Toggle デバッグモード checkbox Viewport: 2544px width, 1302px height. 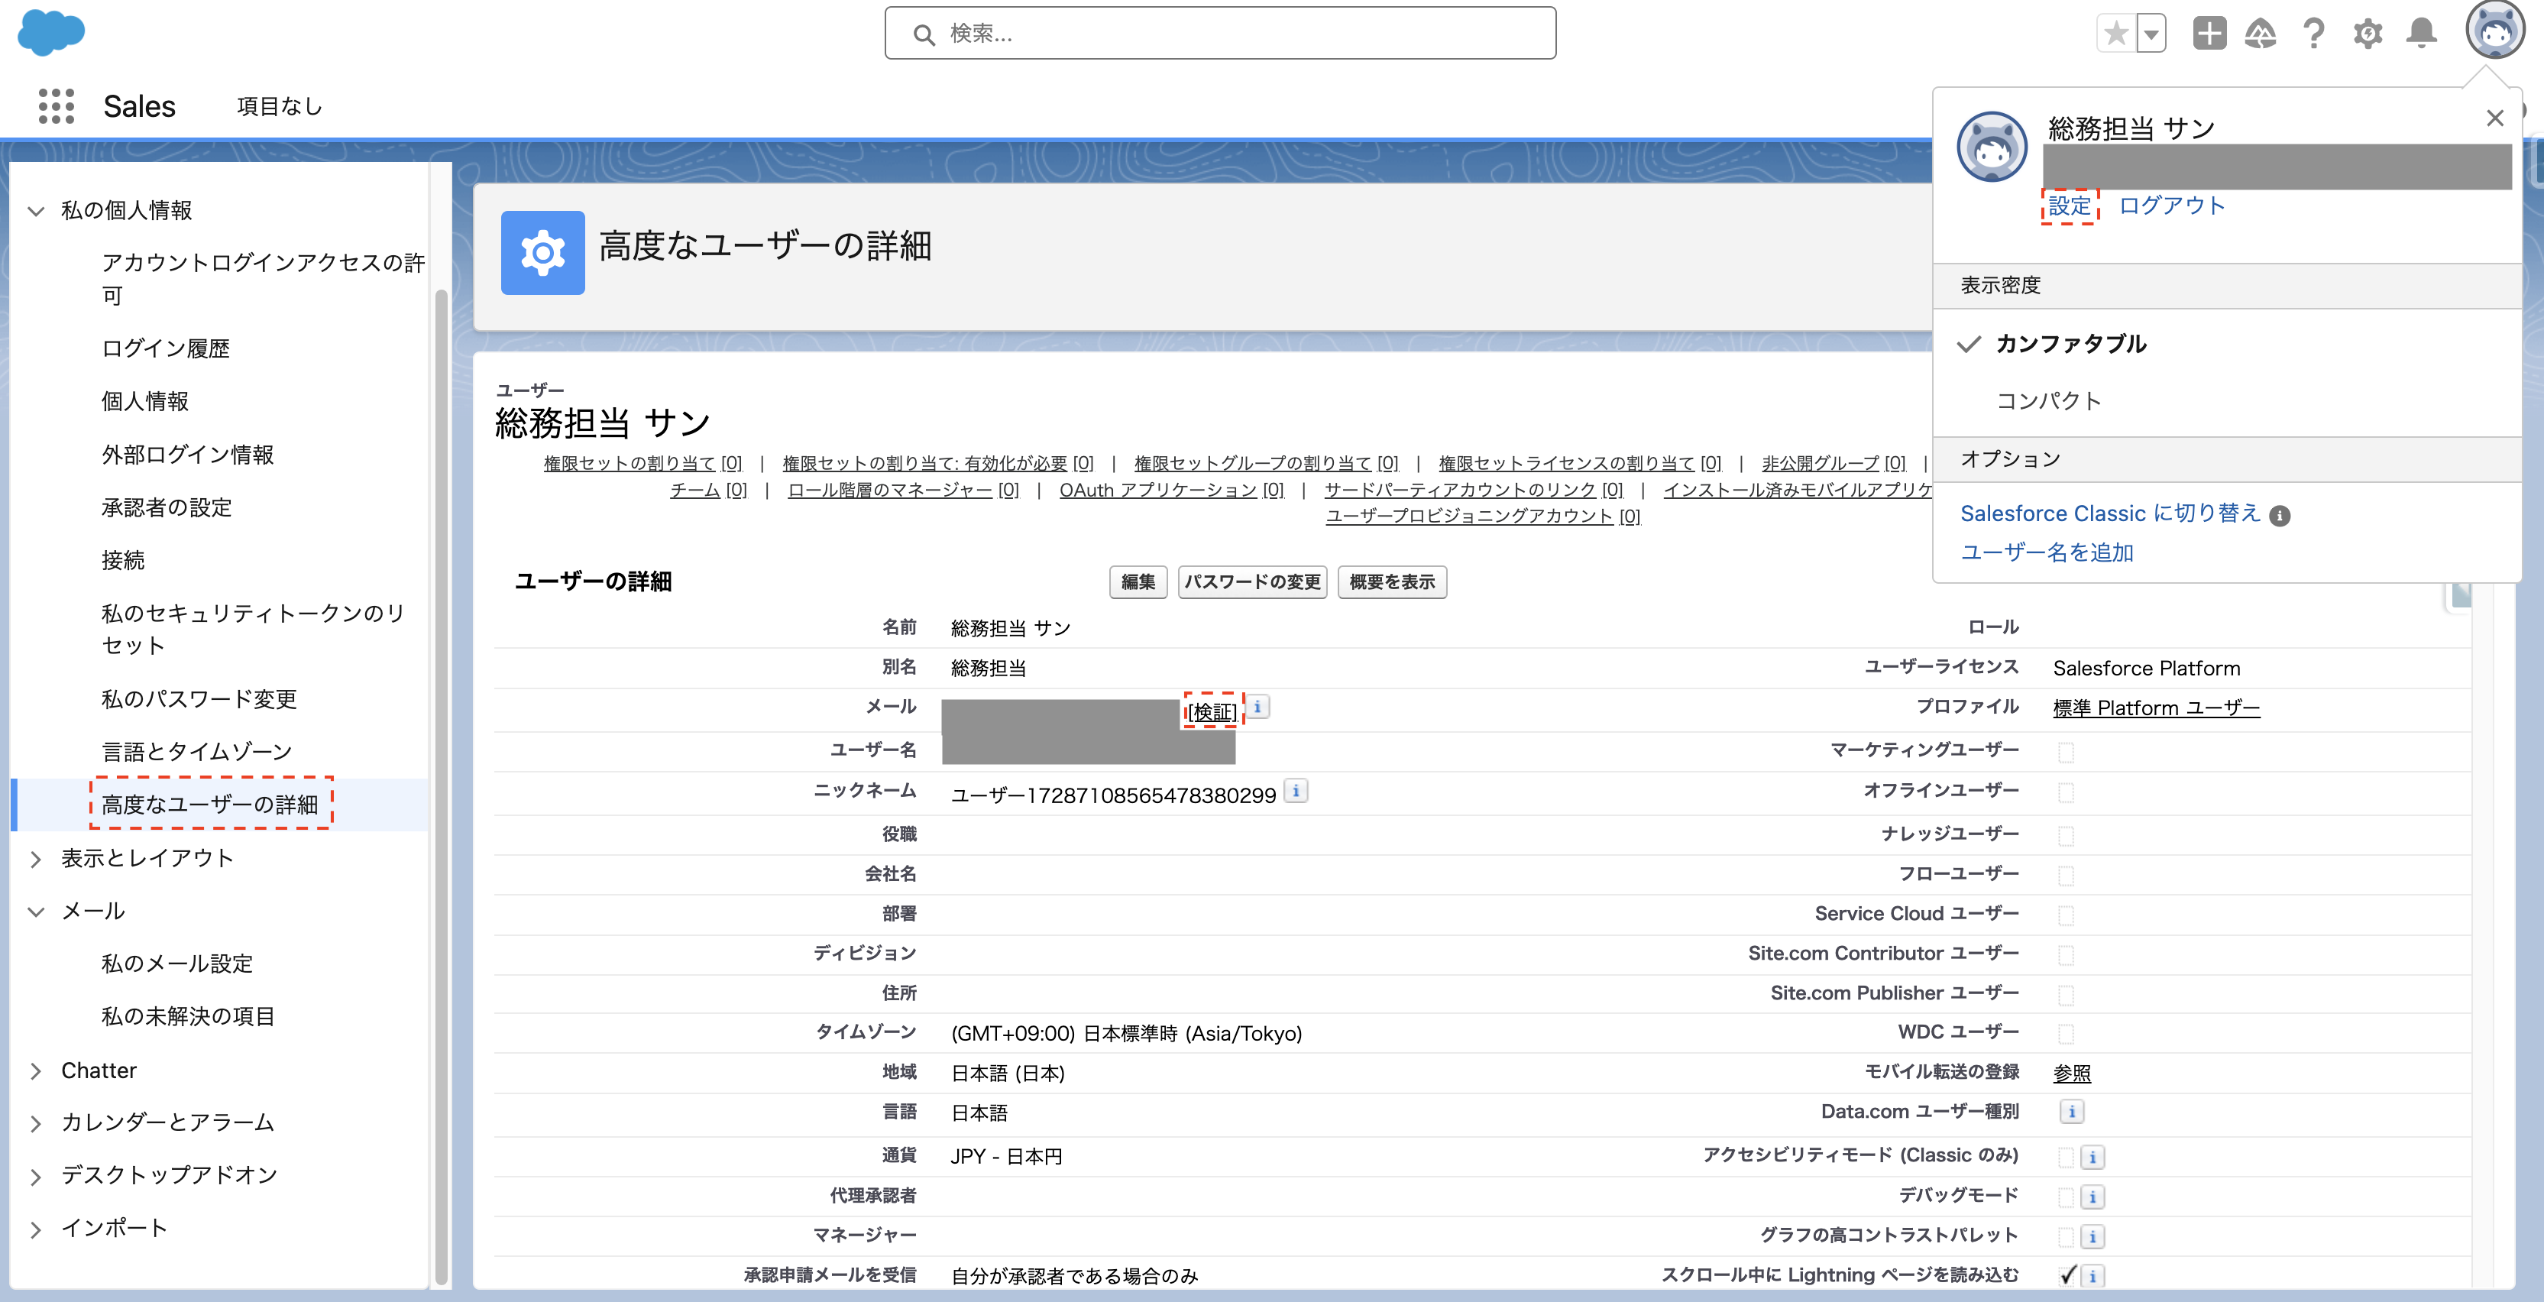tap(2066, 1197)
